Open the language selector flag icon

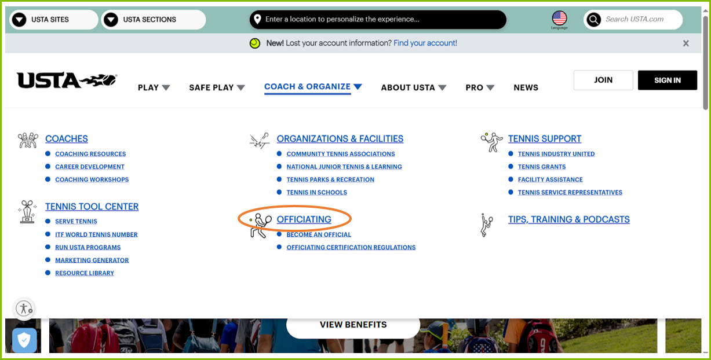tap(559, 19)
